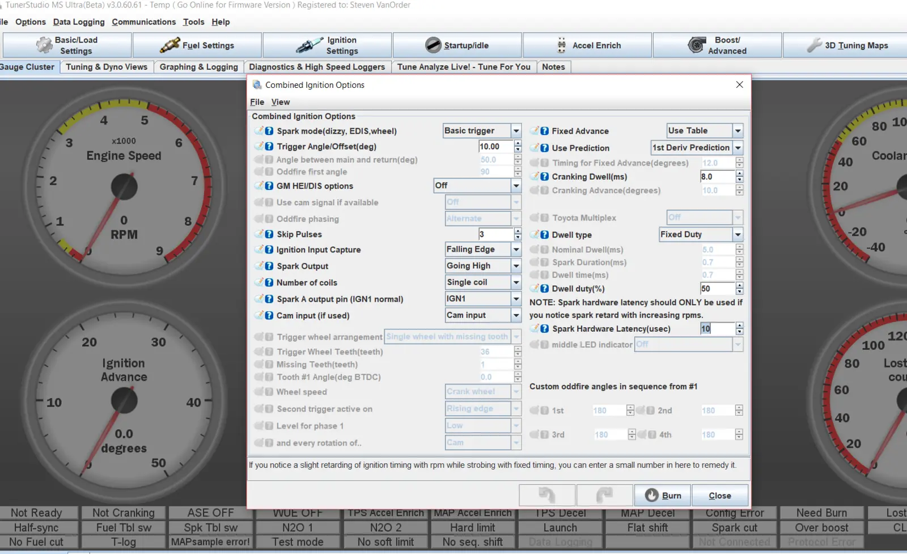Expand the Cam input dropdown
This screenshot has width=907, height=554.
pos(516,315)
